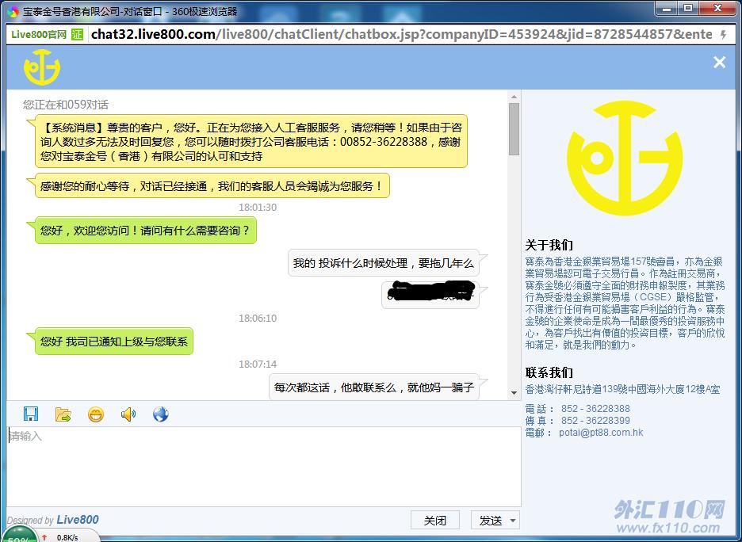Image resolution: width=742 pixels, height=542 pixels.
Task: Click the 关闭 button
Action: pyautogui.click(x=435, y=521)
